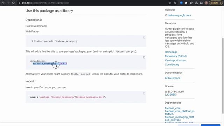Open firebase_core dependency link
224x126 pixels.
pos(173,108)
